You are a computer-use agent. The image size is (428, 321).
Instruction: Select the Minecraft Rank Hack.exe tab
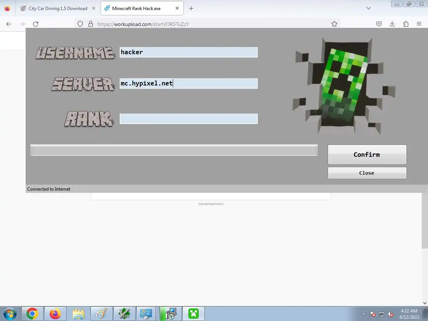142,9
